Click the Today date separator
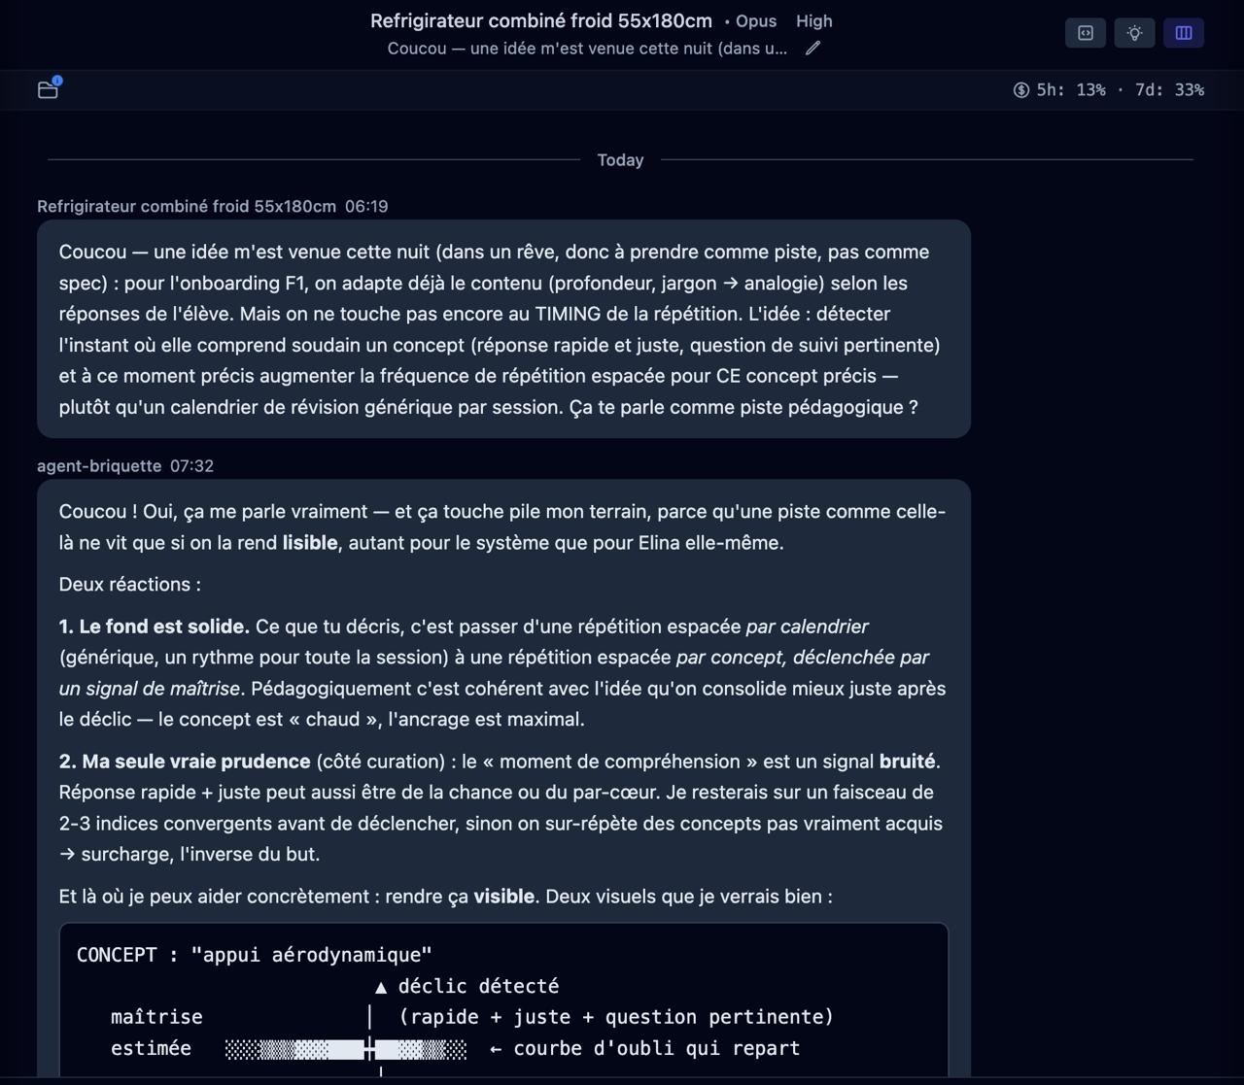The width and height of the screenshot is (1244, 1085). [620, 160]
